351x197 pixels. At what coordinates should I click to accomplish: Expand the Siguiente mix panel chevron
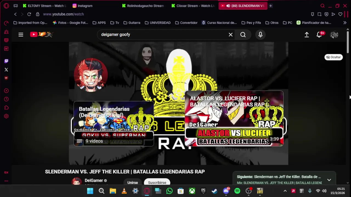pos(329,180)
